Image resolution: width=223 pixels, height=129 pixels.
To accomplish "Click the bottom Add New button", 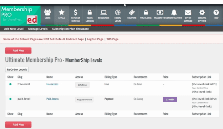I will click(x=18, y=125).
